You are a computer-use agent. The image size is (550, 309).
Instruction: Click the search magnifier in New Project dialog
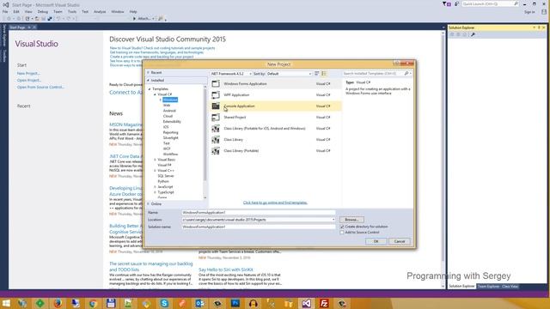tap(406, 74)
